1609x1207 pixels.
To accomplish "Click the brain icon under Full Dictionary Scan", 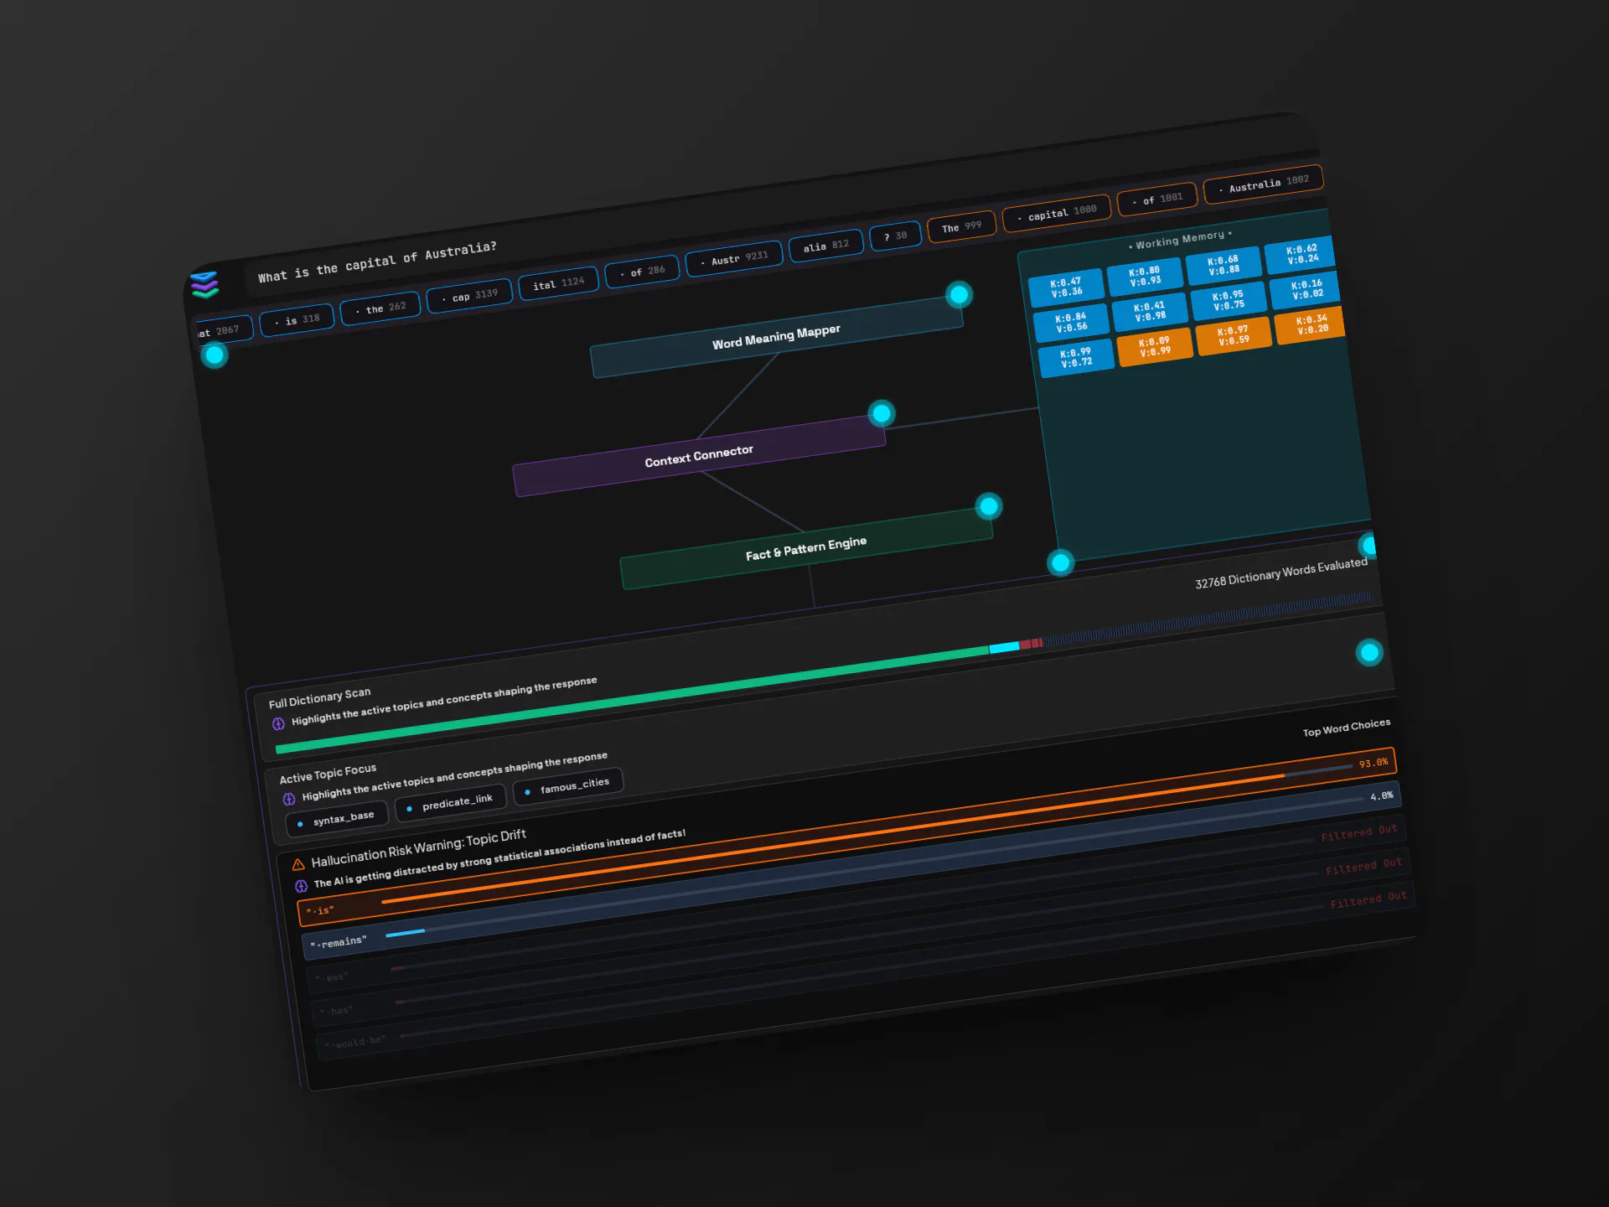I will click(x=278, y=723).
